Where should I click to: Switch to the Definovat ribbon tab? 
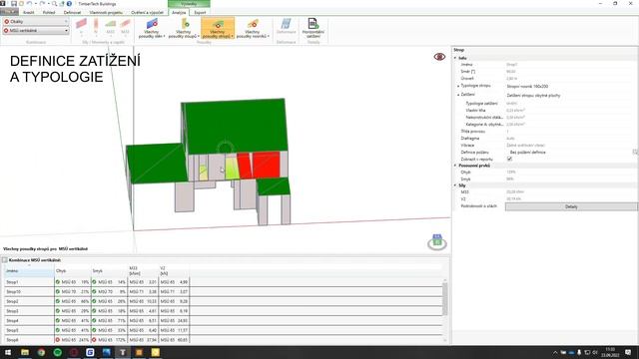pos(72,13)
